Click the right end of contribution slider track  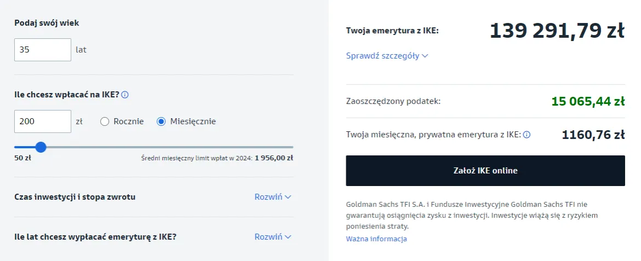(x=291, y=147)
